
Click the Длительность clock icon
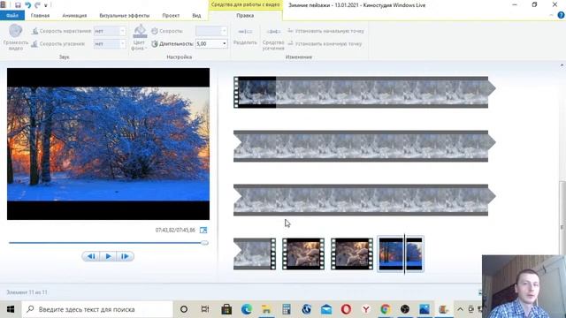point(155,43)
